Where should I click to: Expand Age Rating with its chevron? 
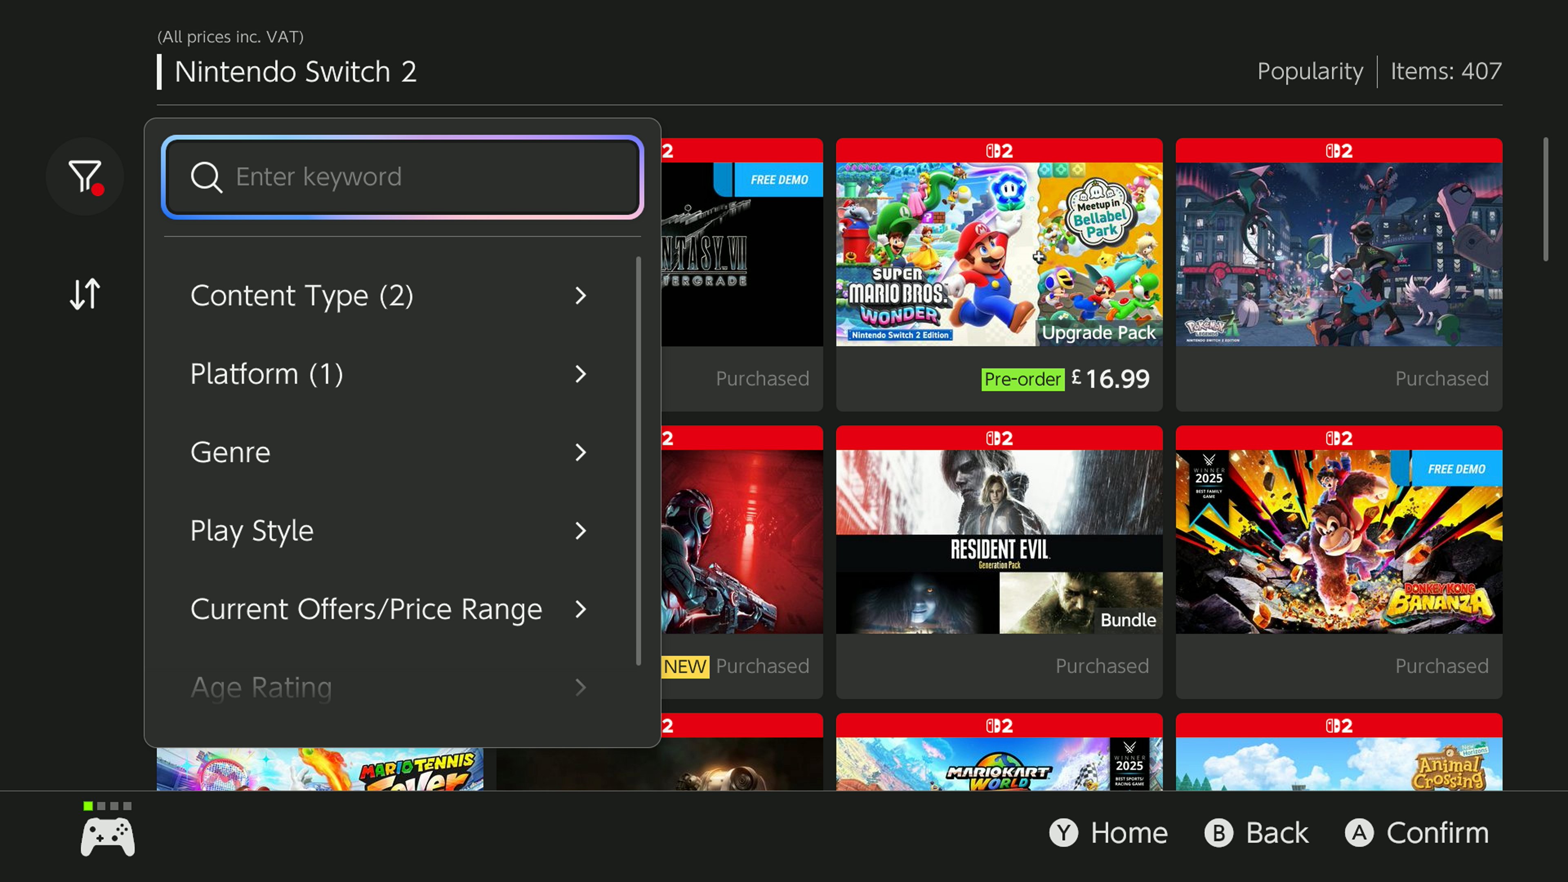[581, 688]
